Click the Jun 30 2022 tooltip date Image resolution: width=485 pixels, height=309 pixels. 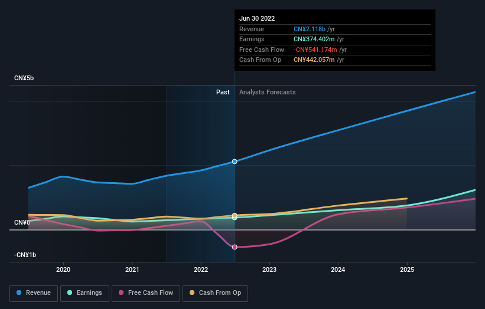pos(257,18)
